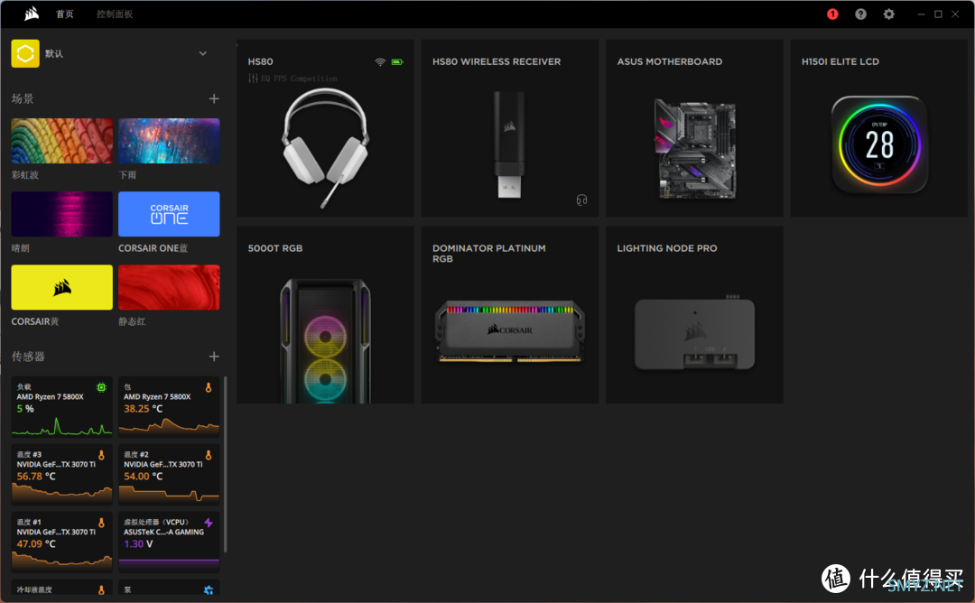975x603 pixels.
Task: Expand the 默认 profile dropdown chevron
Action: tap(203, 53)
